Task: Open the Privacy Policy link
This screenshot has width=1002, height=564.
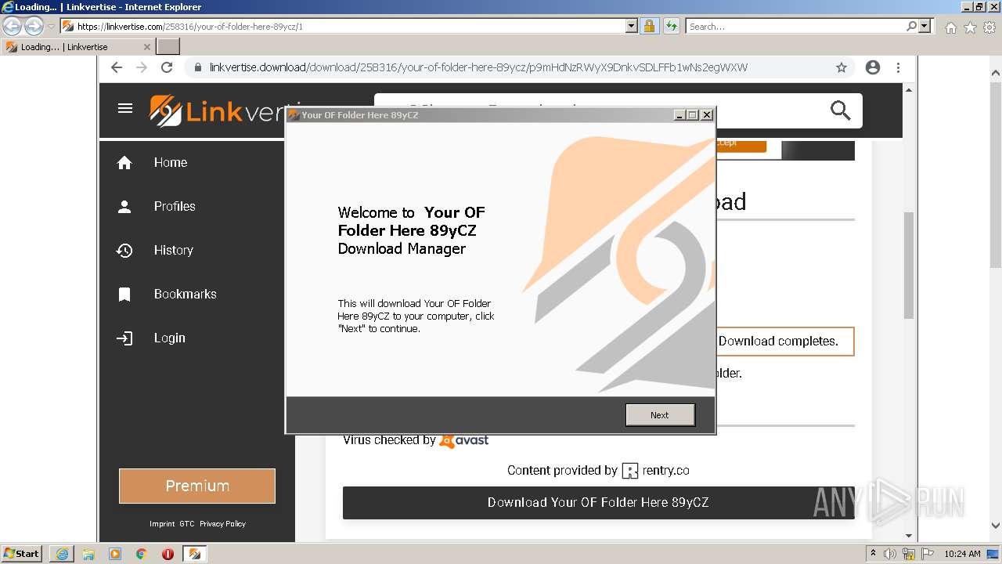Action: click(x=222, y=524)
